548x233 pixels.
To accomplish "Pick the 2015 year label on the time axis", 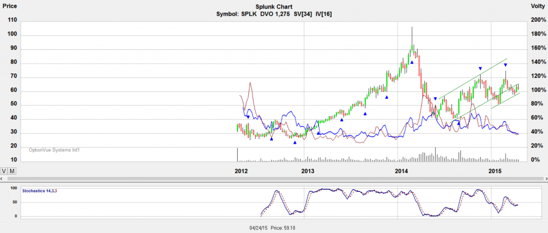I will coord(494,171).
